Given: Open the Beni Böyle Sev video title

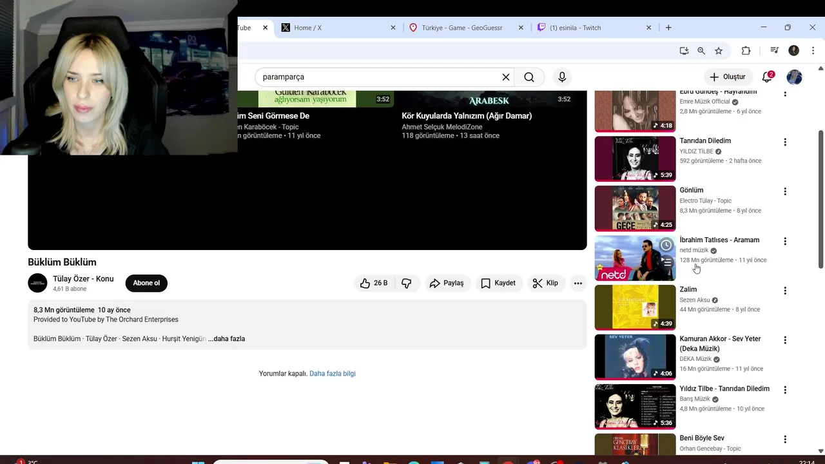Looking at the screenshot, I should (702, 438).
